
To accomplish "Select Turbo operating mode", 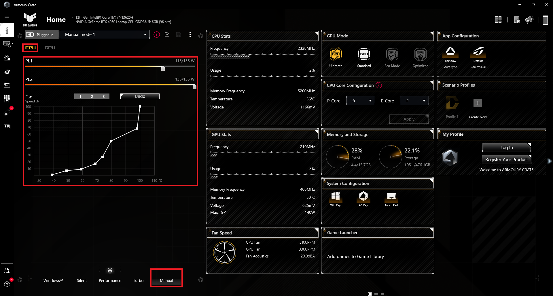I will pyautogui.click(x=138, y=280).
